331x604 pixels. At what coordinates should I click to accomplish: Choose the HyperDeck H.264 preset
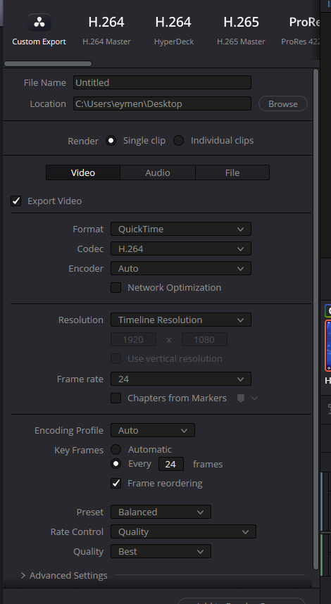[174, 30]
